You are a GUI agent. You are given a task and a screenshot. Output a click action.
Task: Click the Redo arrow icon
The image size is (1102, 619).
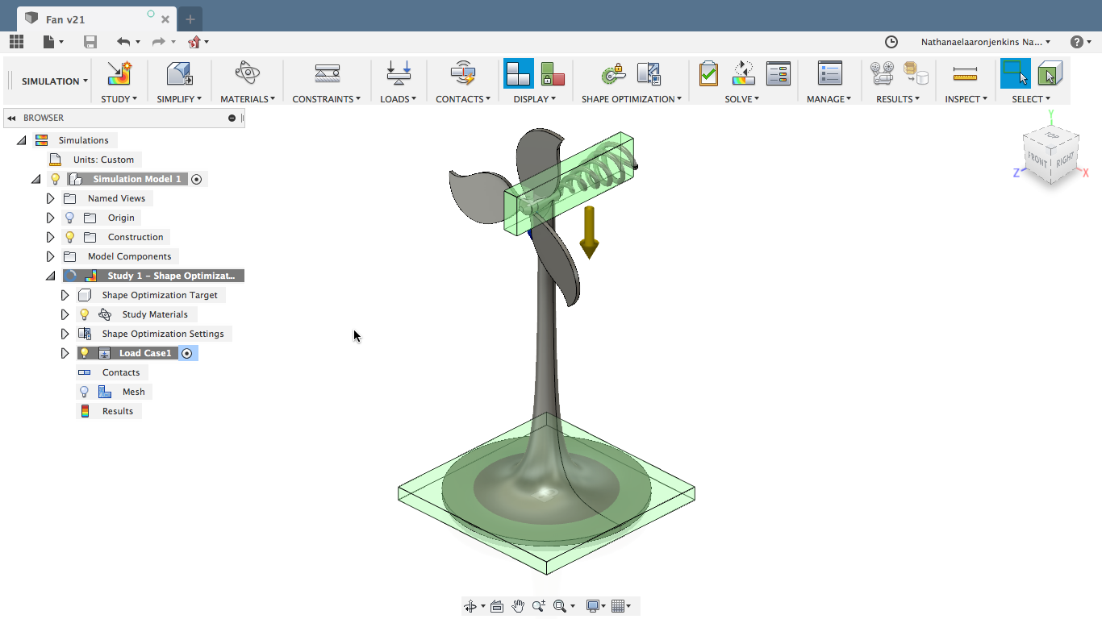click(x=159, y=42)
